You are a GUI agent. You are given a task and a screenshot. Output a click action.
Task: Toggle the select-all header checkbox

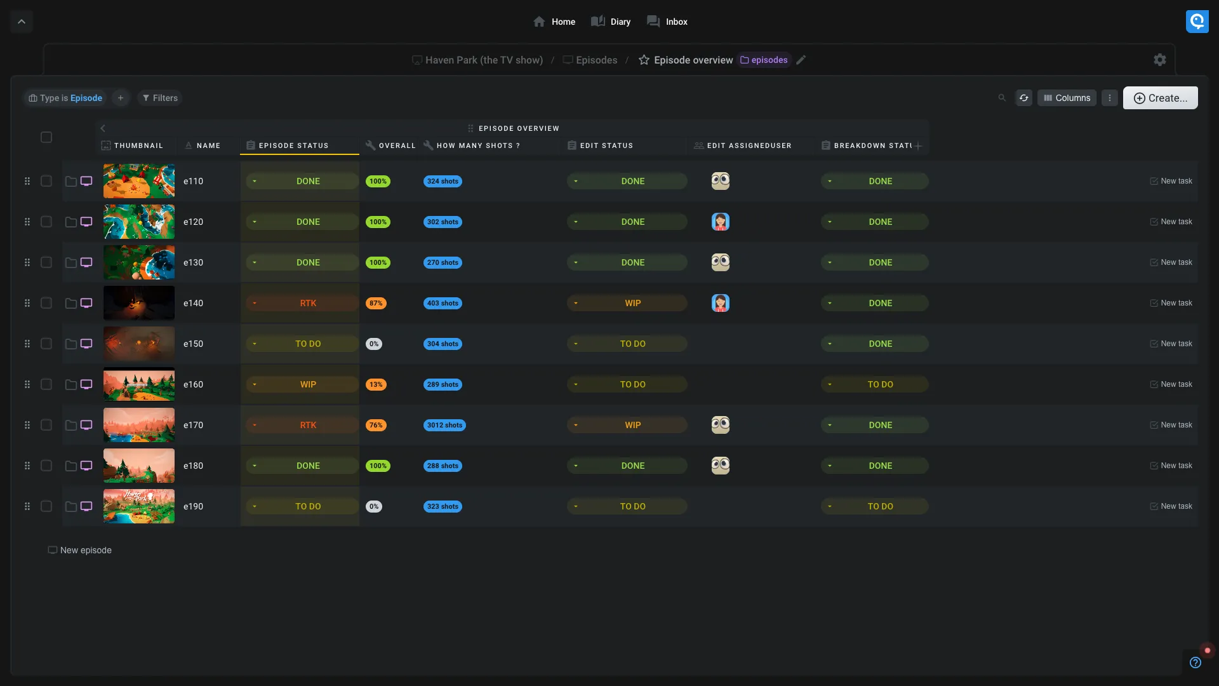pos(46,137)
